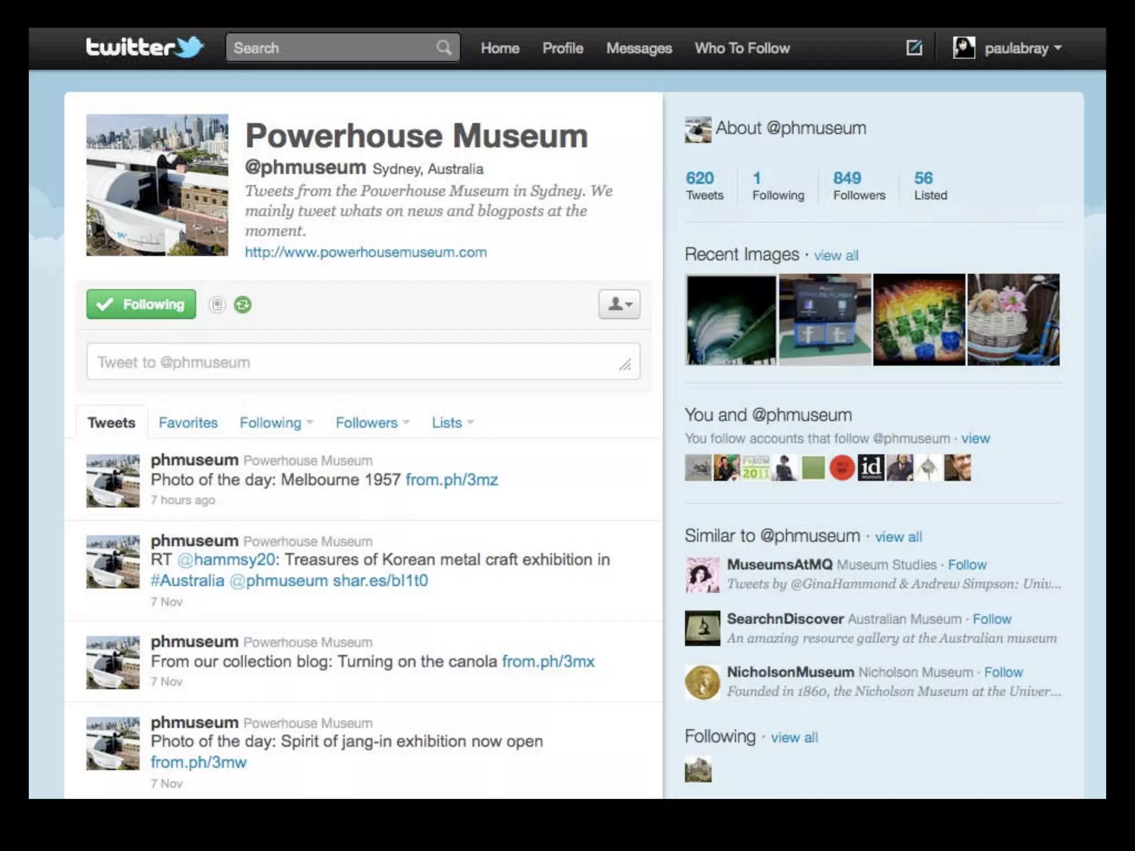
Task: Expand the Followers tab dropdown
Action: [x=406, y=423]
